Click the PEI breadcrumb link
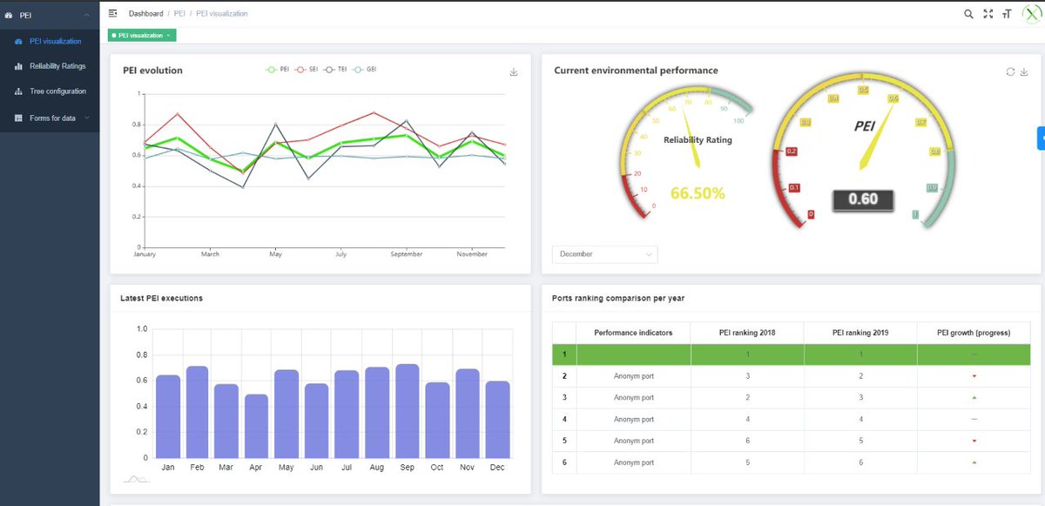The width and height of the screenshot is (1045, 506). coord(179,14)
